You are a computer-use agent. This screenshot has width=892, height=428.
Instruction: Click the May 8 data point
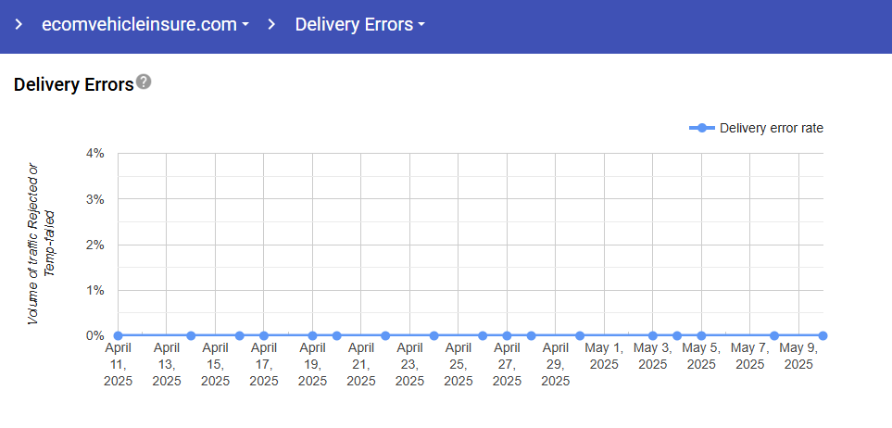pyautogui.click(x=774, y=335)
